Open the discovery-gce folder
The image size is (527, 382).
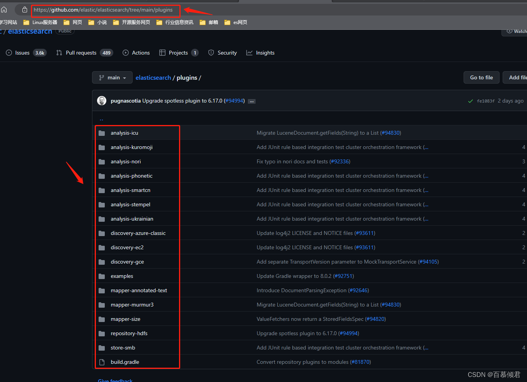point(127,262)
